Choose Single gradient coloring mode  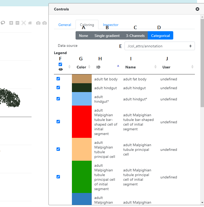pos(107,36)
